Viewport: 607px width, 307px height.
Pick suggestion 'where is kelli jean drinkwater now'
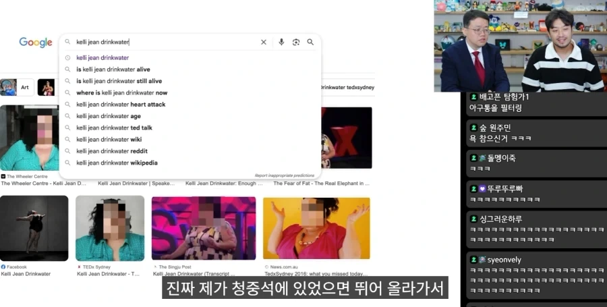click(122, 92)
